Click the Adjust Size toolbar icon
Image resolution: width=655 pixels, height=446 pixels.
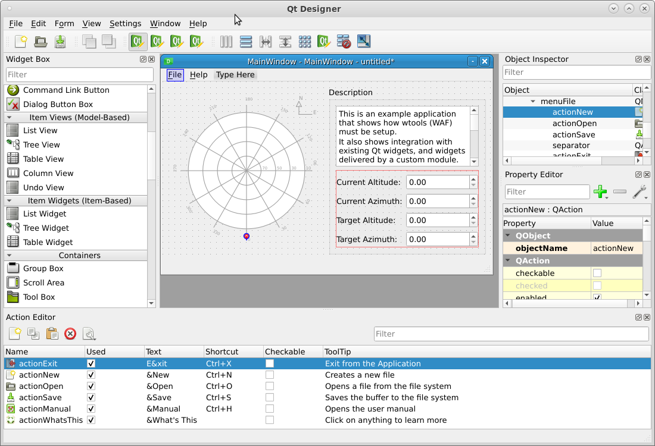click(363, 42)
